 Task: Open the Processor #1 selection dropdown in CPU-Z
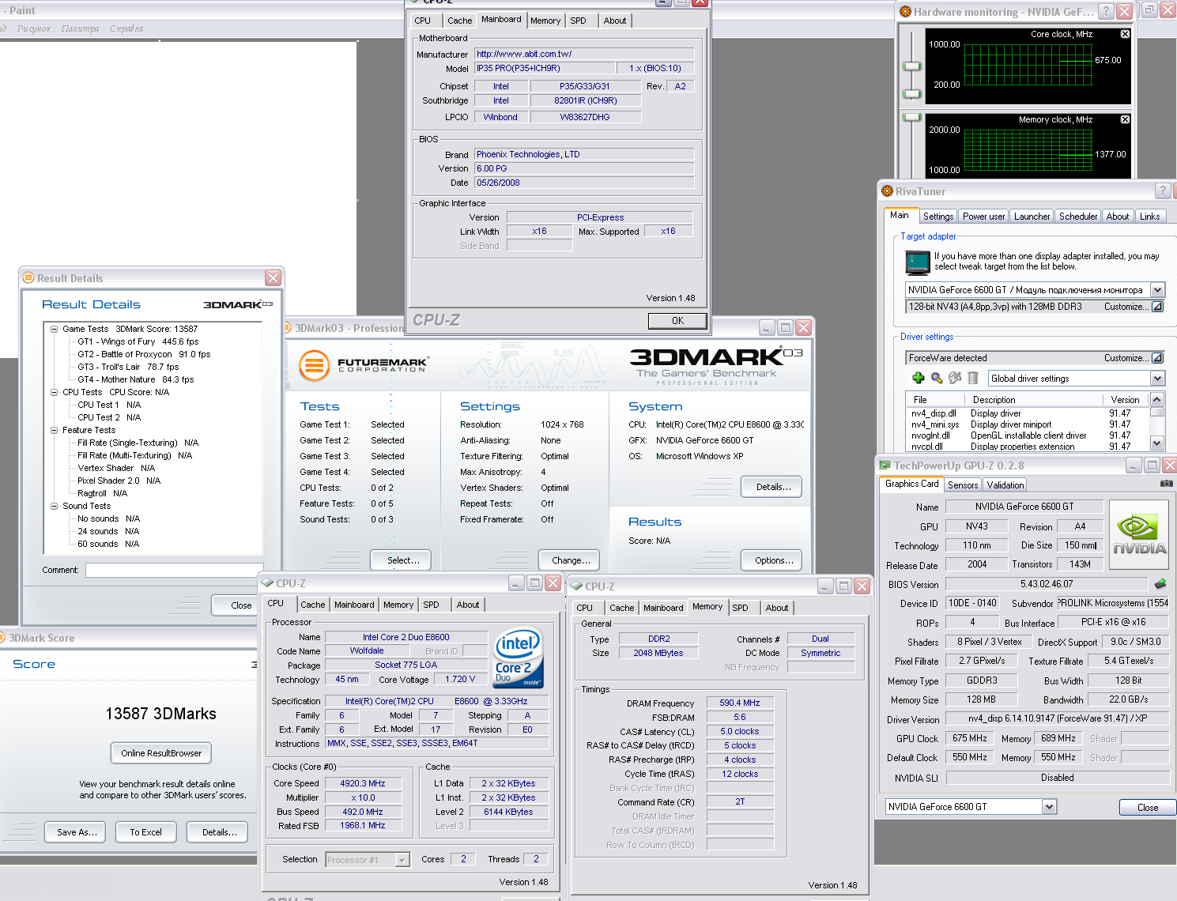tap(402, 860)
